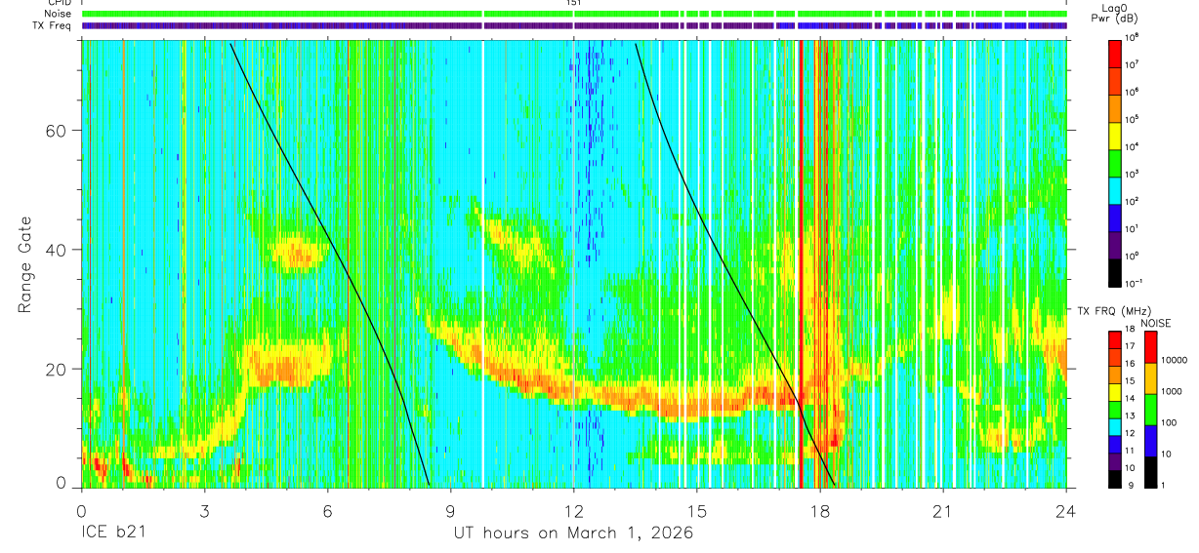Click the green segment of the TX FRQ colorbar
The image size is (1199, 553).
(1116, 409)
